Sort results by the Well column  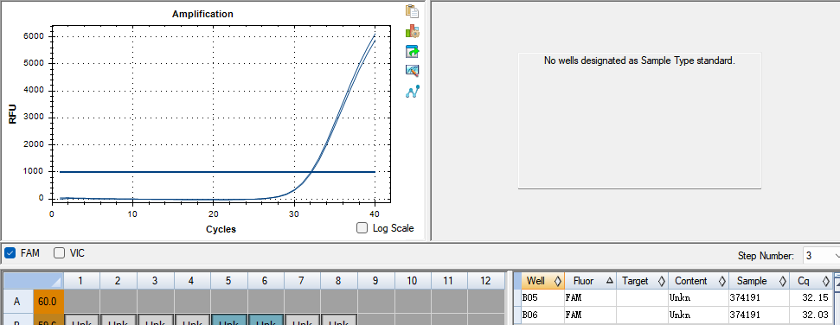542,281
